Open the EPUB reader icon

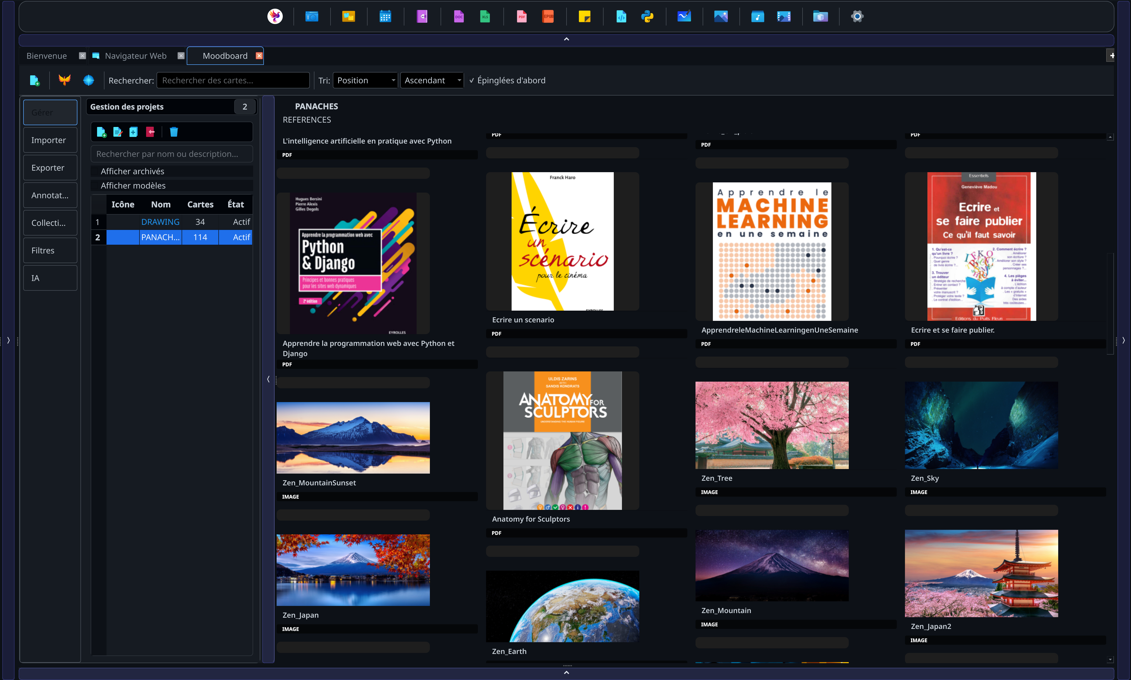tap(548, 17)
